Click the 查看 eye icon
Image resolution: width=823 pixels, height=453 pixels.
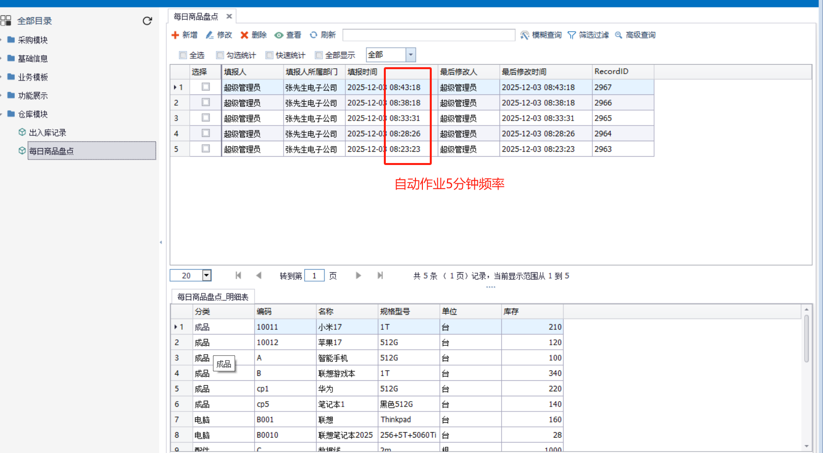[x=279, y=35]
